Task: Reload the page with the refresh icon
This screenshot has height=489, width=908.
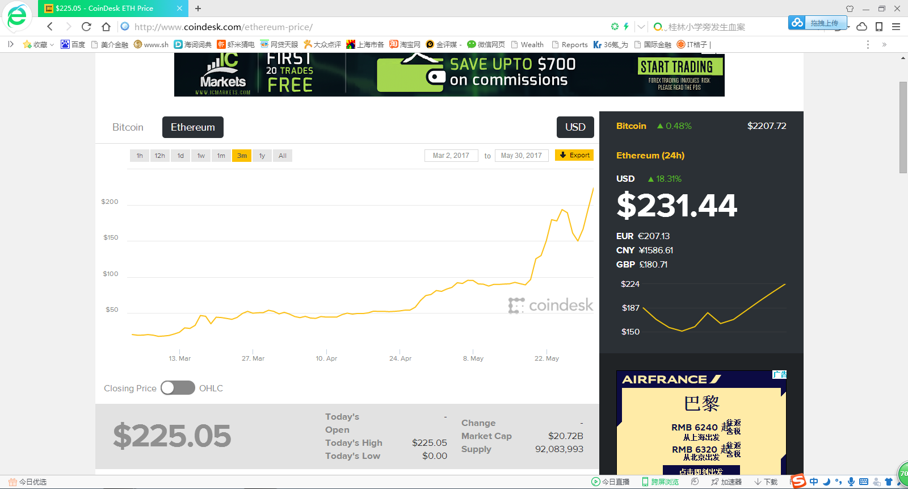Action: pos(86,27)
